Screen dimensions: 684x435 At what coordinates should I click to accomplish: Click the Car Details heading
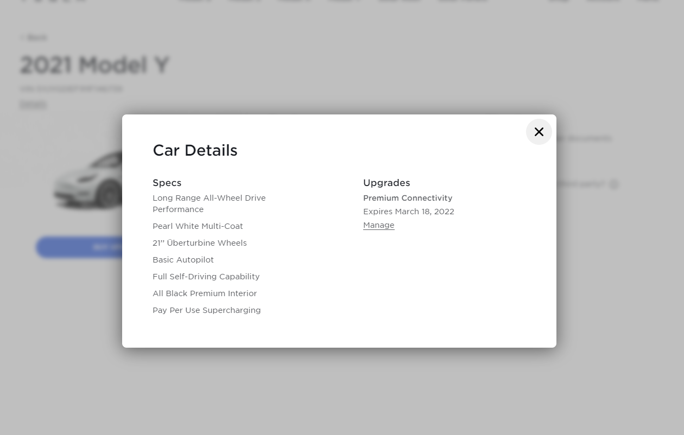tap(195, 150)
